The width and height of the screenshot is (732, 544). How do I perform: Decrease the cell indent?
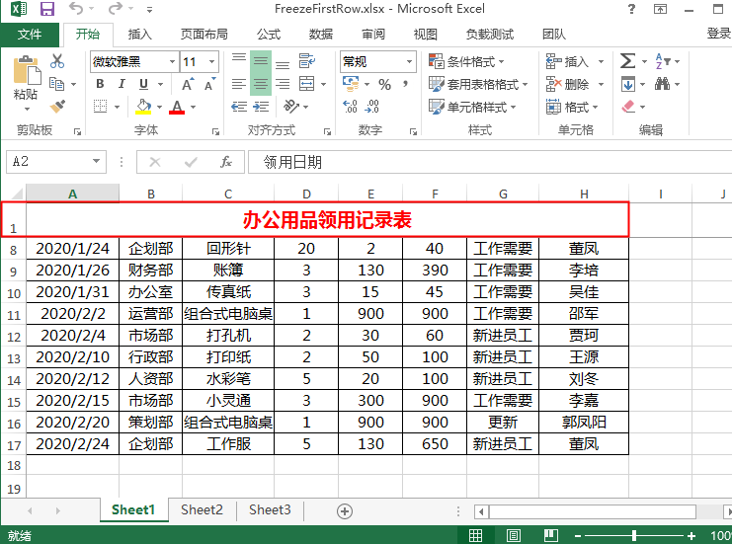tap(239, 107)
